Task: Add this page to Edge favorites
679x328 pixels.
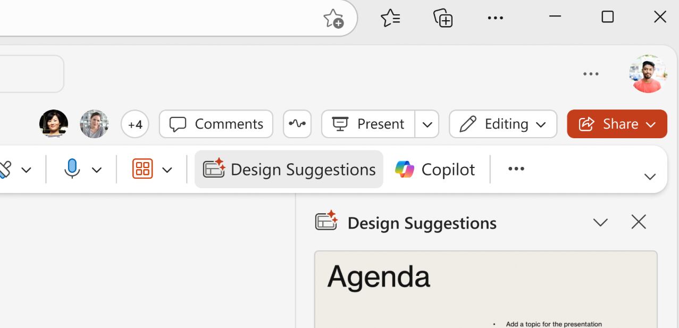Action: pos(332,18)
